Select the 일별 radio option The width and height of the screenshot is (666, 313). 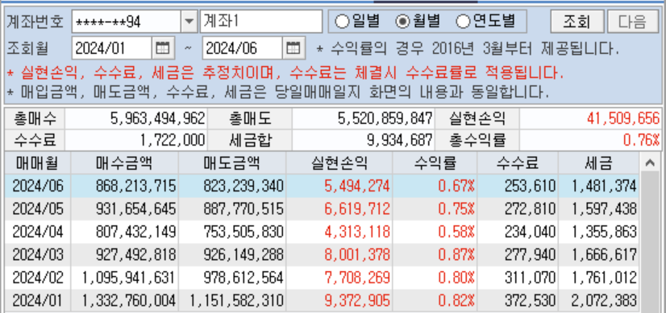[358, 21]
